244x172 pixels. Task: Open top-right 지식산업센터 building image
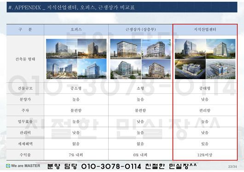coord(221,49)
